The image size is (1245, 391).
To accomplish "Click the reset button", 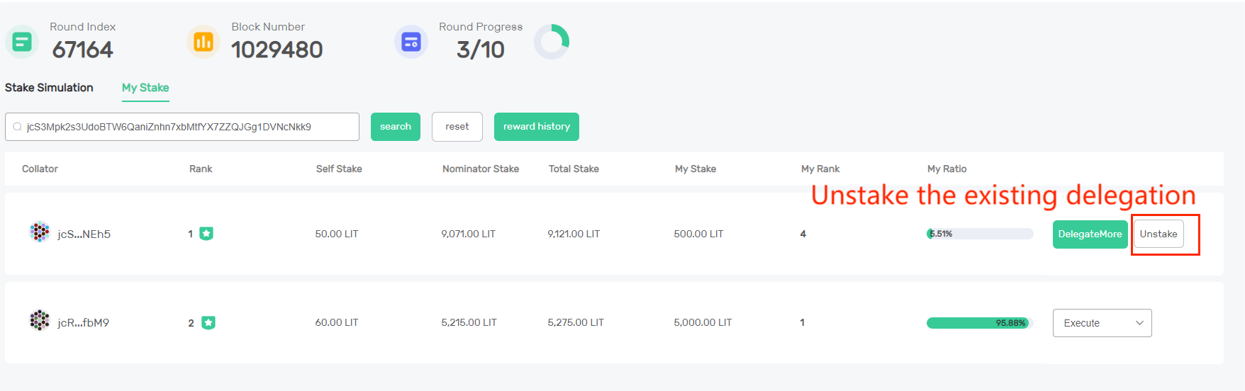I will point(457,127).
